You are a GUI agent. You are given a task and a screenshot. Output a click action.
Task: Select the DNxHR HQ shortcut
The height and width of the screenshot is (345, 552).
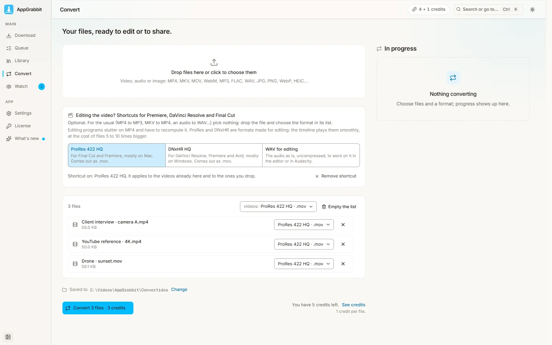tap(214, 155)
